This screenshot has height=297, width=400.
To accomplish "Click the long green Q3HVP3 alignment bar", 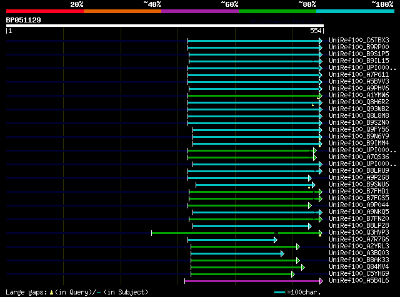I will click(x=237, y=233).
